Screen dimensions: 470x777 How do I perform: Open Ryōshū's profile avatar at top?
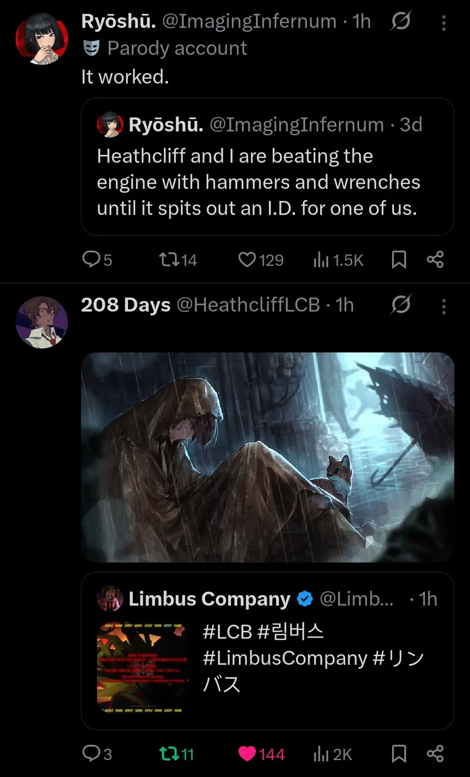(42, 39)
